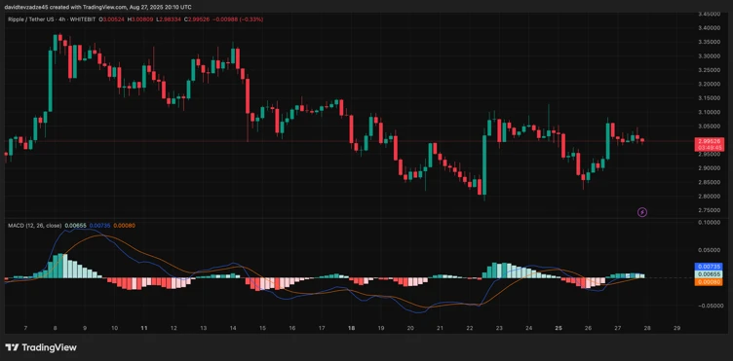Click bold date label 11 on time axis
Viewport: 733px width, 361px height.
144,328
